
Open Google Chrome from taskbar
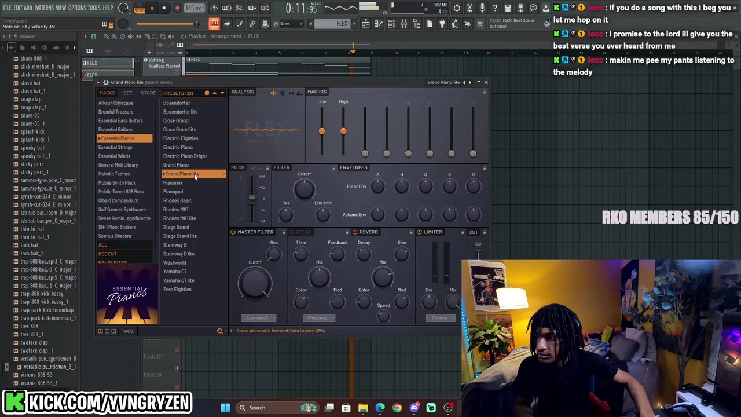(x=397, y=408)
